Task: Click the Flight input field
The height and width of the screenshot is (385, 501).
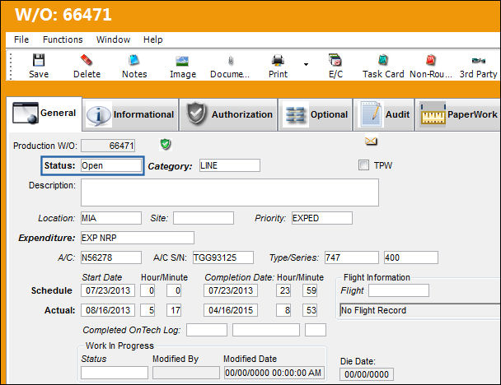Action: 399,290
